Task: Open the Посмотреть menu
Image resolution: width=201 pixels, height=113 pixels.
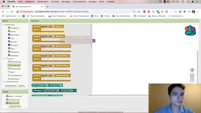Action: (x=43, y=2)
